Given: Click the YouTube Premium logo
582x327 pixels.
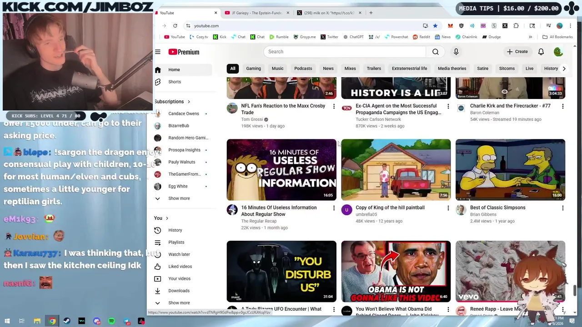Looking at the screenshot, I should click(x=184, y=52).
